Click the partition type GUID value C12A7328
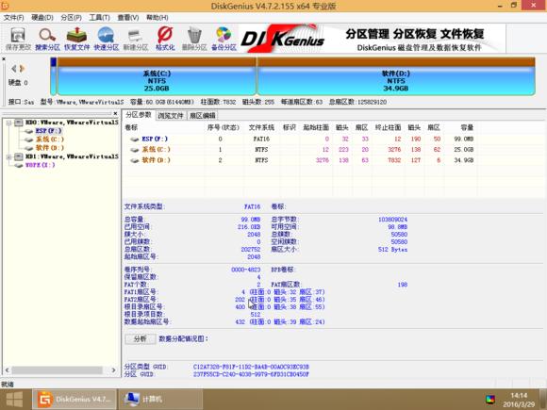547x410 pixels. (x=251, y=367)
